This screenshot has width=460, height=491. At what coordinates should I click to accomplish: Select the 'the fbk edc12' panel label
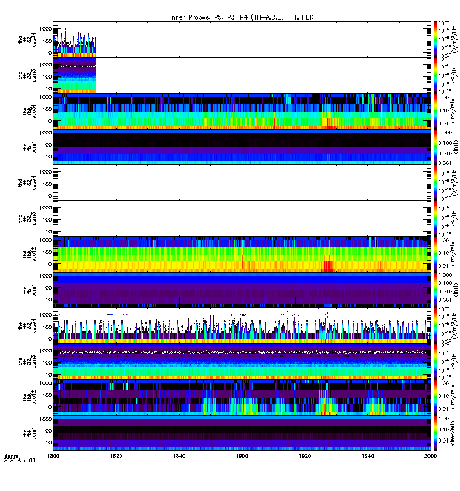[29, 397]
